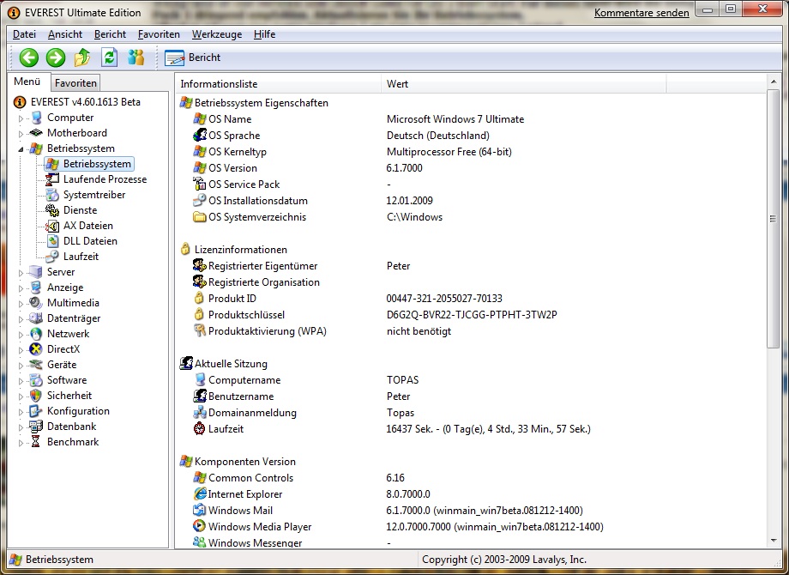The height and width of the screenshot is (575, 789).
Task: Click the Benchmark hourglass icon
Action: 36,442
